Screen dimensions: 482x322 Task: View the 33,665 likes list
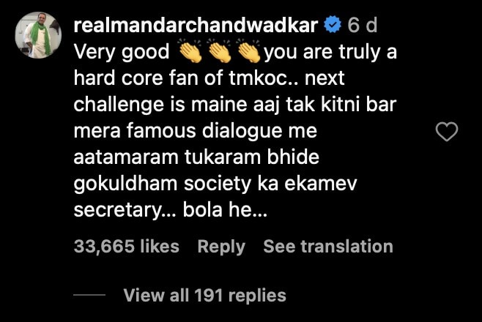126,247
